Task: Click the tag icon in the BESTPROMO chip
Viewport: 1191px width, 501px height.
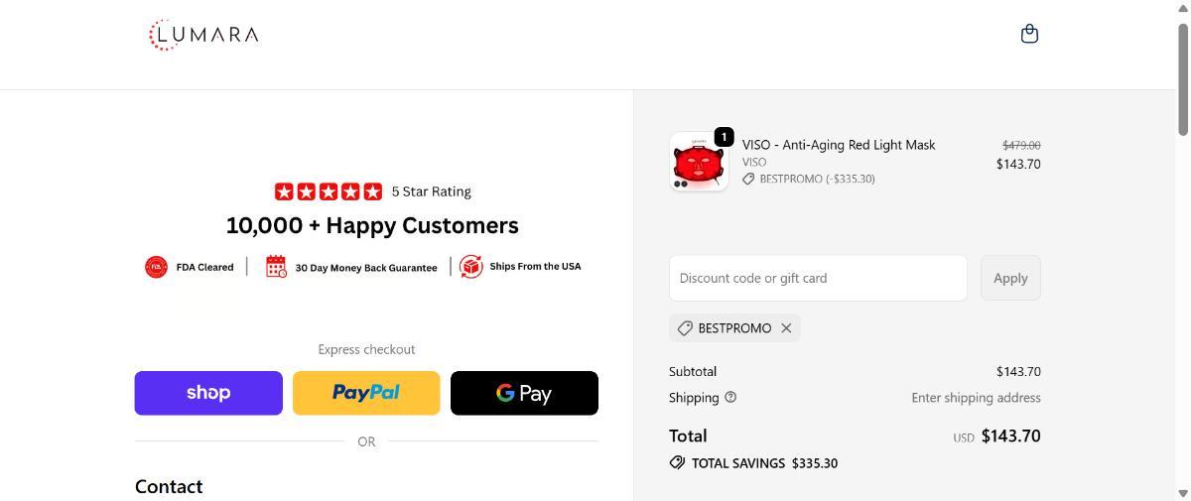Action: [685, 328]
